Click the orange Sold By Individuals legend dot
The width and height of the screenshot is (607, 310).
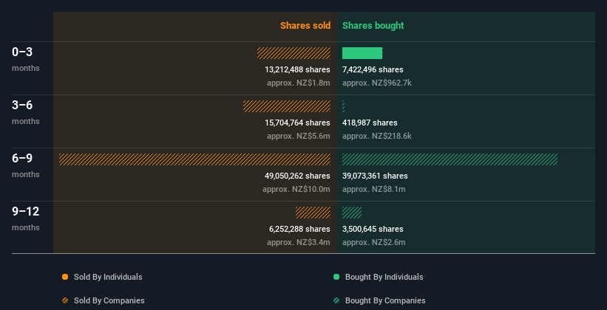click(x=65, y=277)
